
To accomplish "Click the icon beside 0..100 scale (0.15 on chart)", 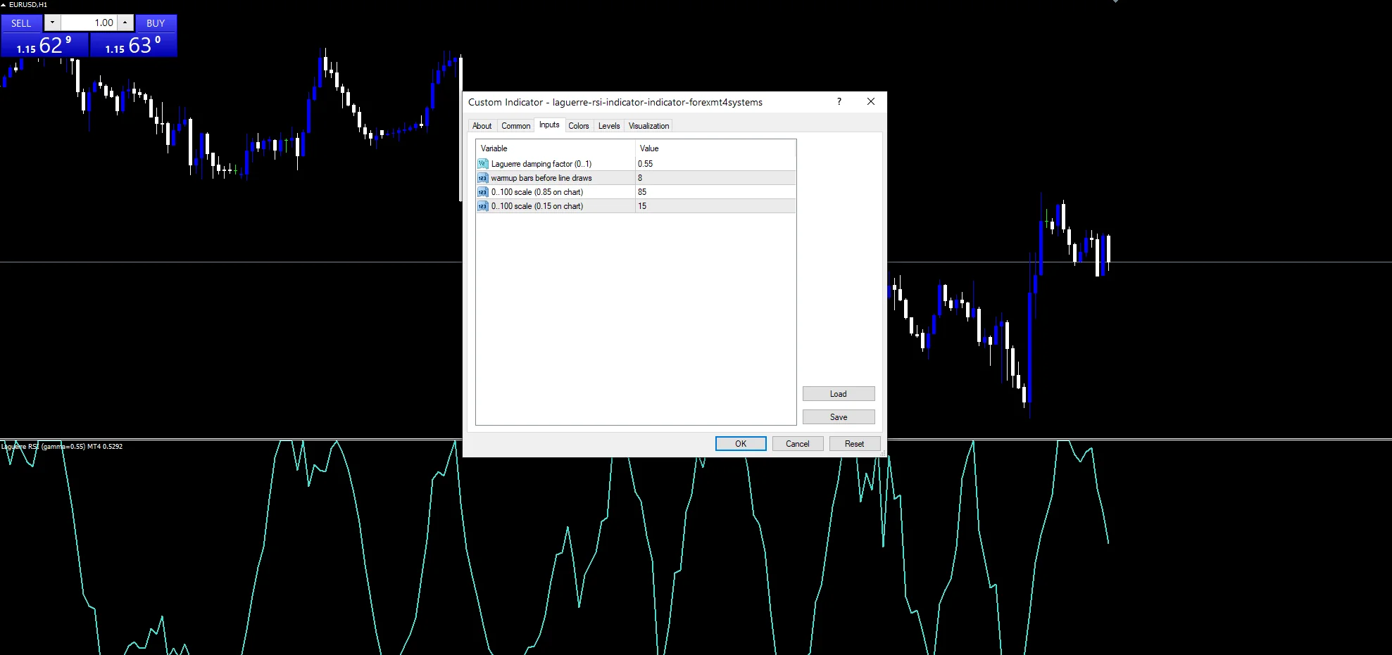I will pos(482,206).
